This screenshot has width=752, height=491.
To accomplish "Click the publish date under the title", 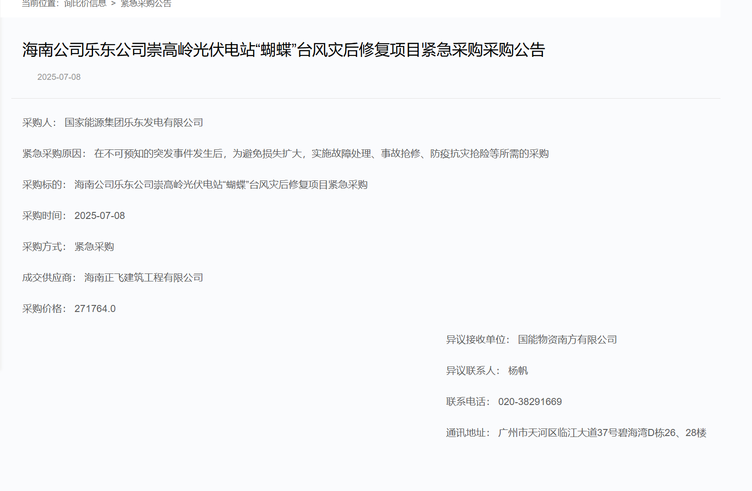I will point(59,77).
